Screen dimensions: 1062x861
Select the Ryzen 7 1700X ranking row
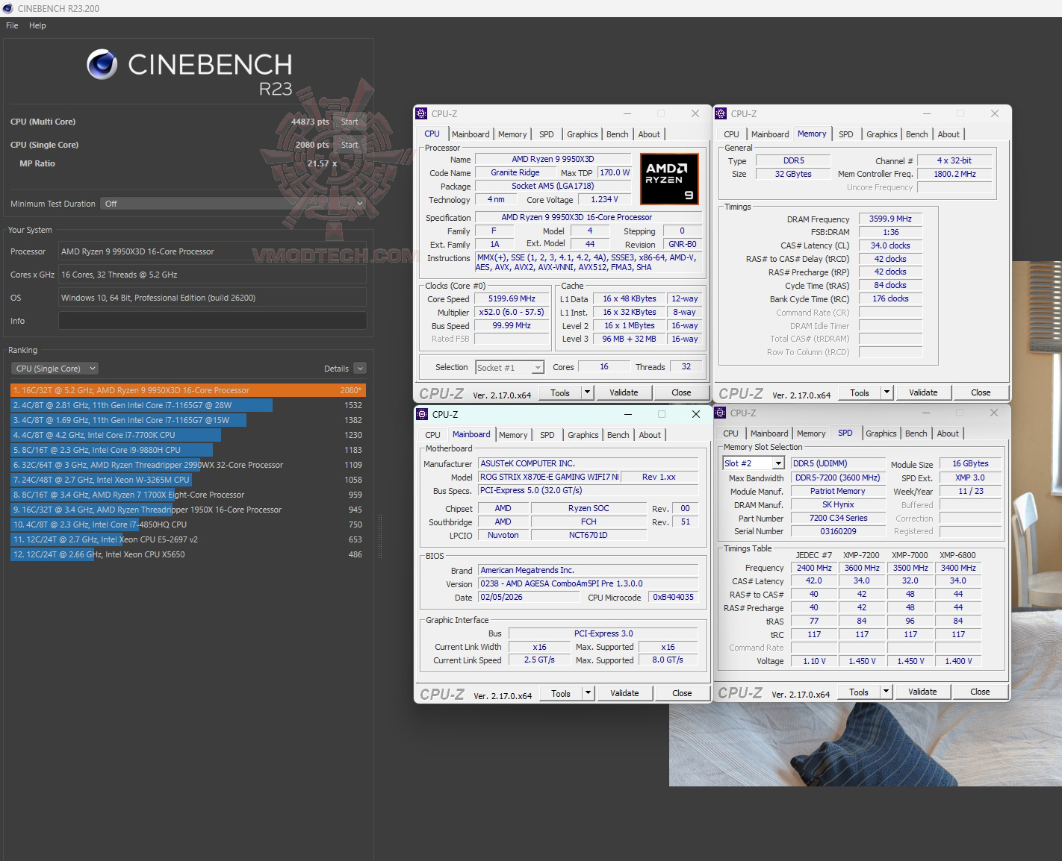tap(188, 495)
